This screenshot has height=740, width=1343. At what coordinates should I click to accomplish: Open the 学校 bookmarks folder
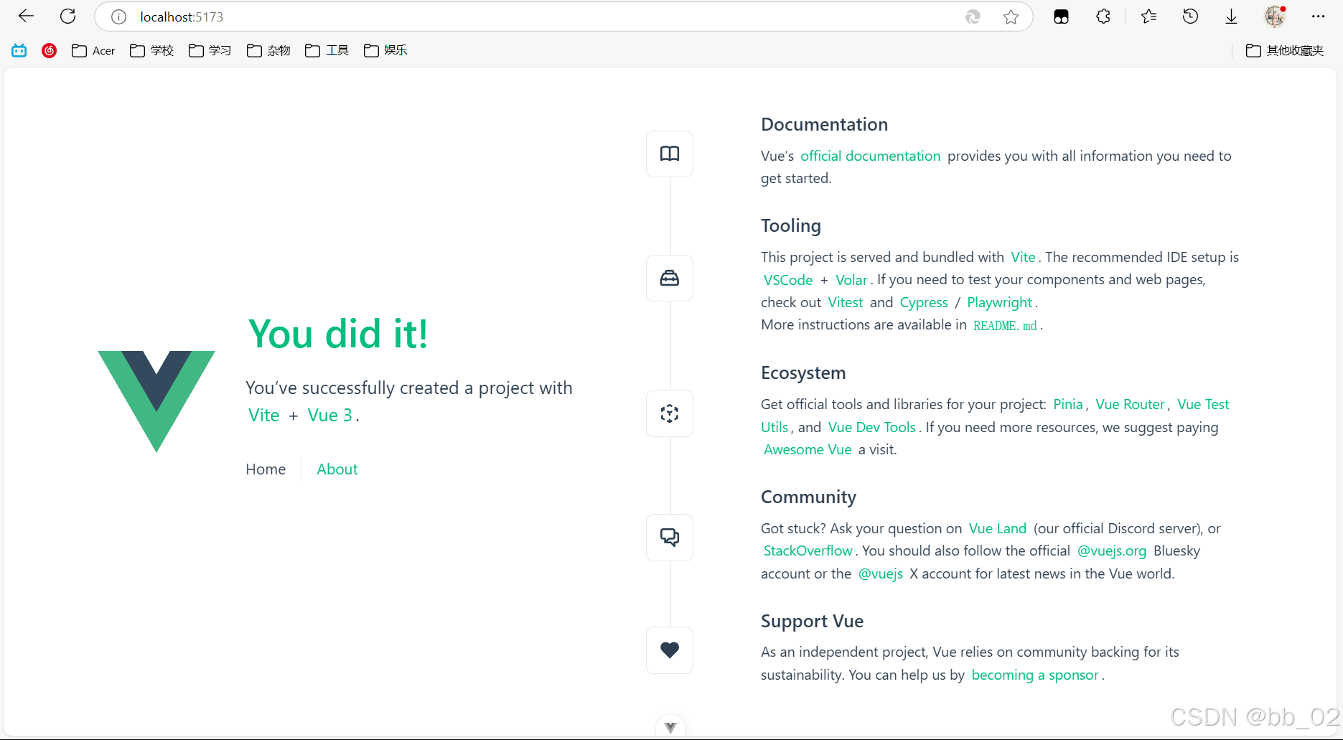tap(151, 50)
